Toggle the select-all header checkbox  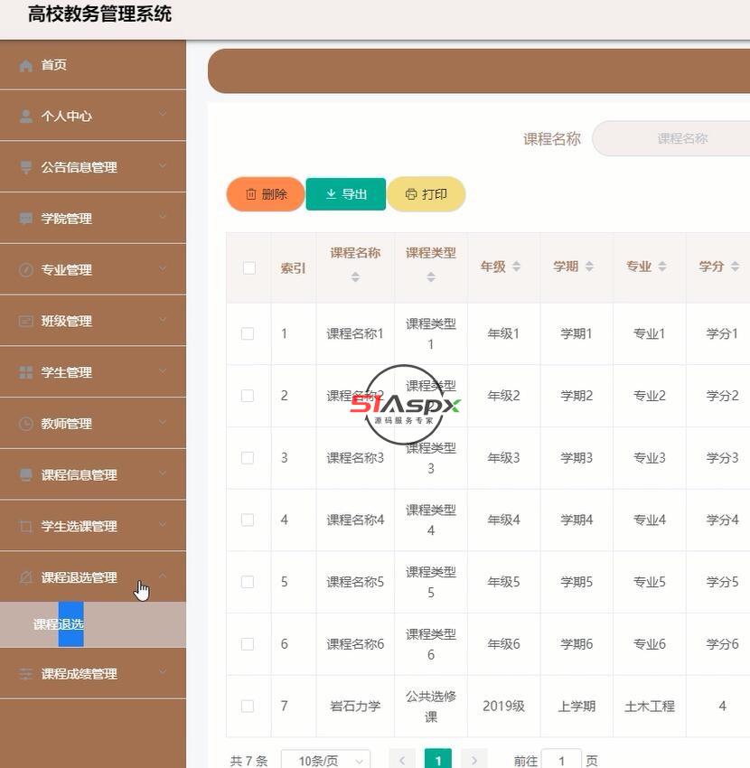(x=249, y=268)
